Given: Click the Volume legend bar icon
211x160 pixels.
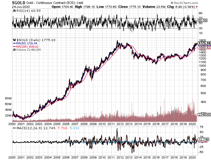Looking at the screenshot, I should coord(14,50).
